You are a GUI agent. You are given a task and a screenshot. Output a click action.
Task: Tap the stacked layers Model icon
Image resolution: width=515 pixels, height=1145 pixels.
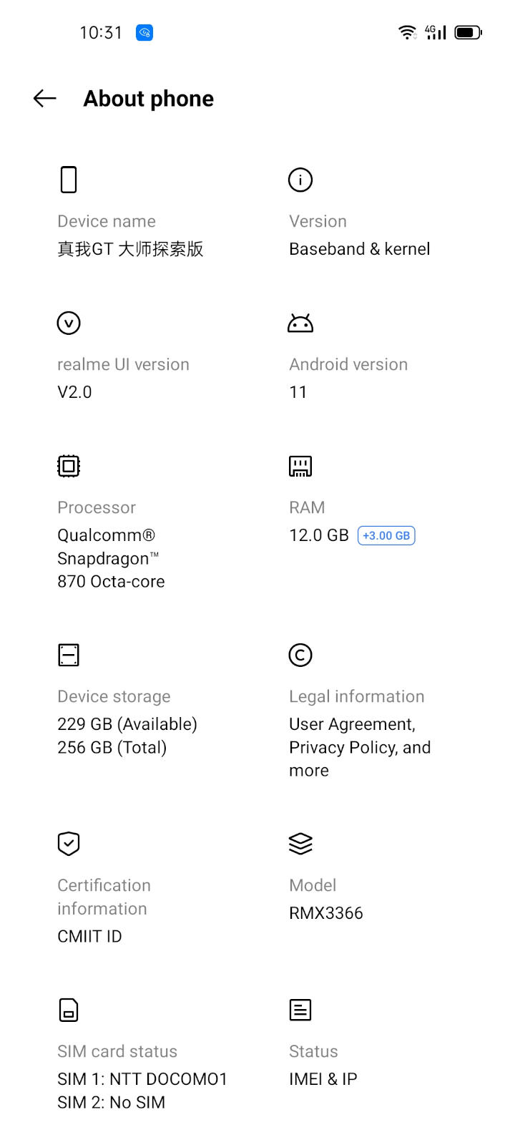(x=300, y=844)
